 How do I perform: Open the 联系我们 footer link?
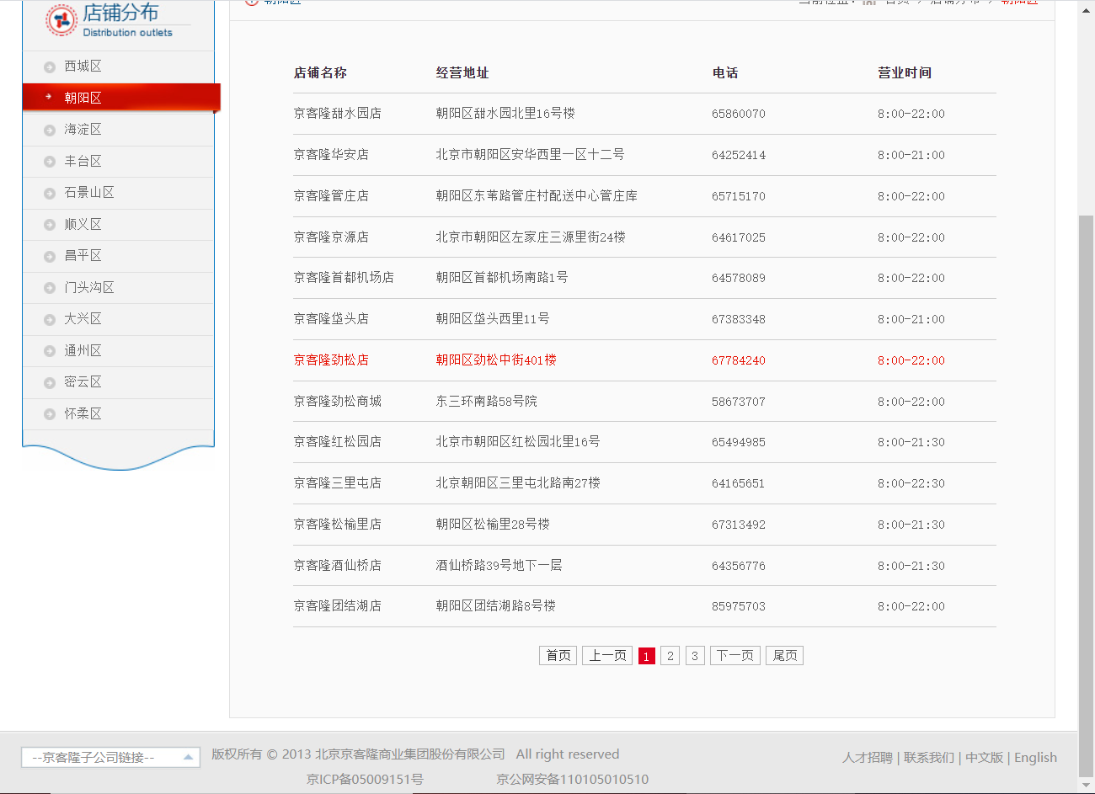tap(929, 758)
